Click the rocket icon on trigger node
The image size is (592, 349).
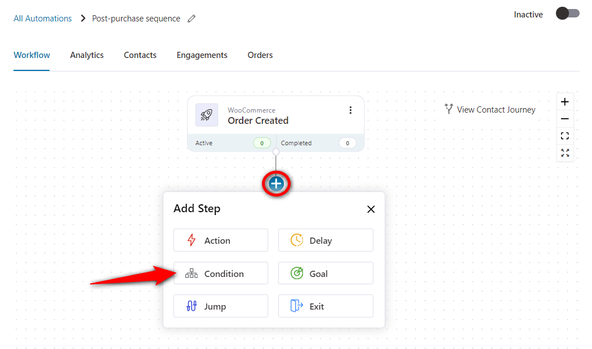pyautogui.click(x=207, y=115)
